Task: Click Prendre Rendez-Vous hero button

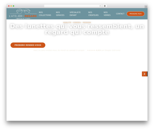Action: (28, 45)
